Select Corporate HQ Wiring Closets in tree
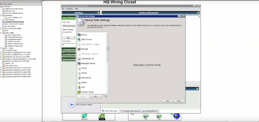Viewport: 259px width, 122px height. (x=14, y=22)
